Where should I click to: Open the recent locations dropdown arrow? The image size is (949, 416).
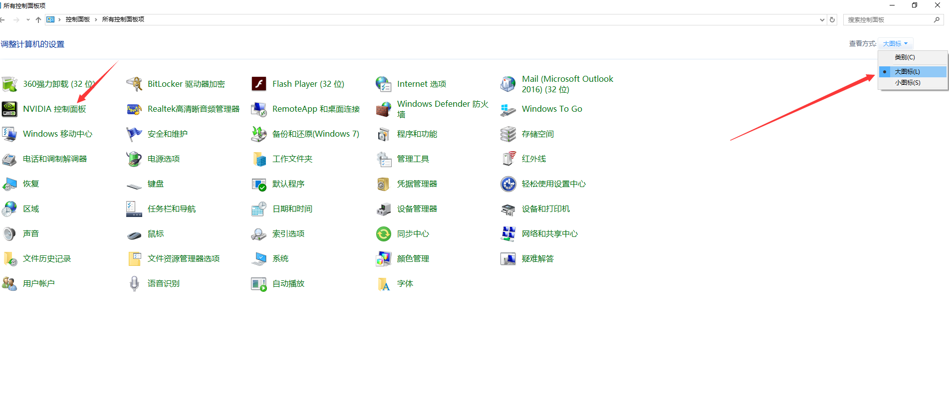click(28, 20)
